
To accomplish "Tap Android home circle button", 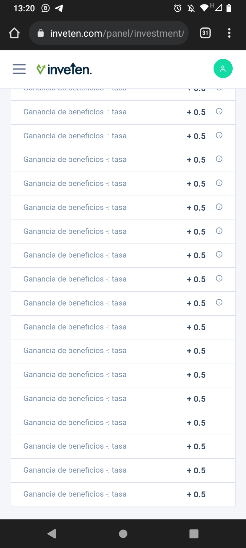I will click(123, 534).
